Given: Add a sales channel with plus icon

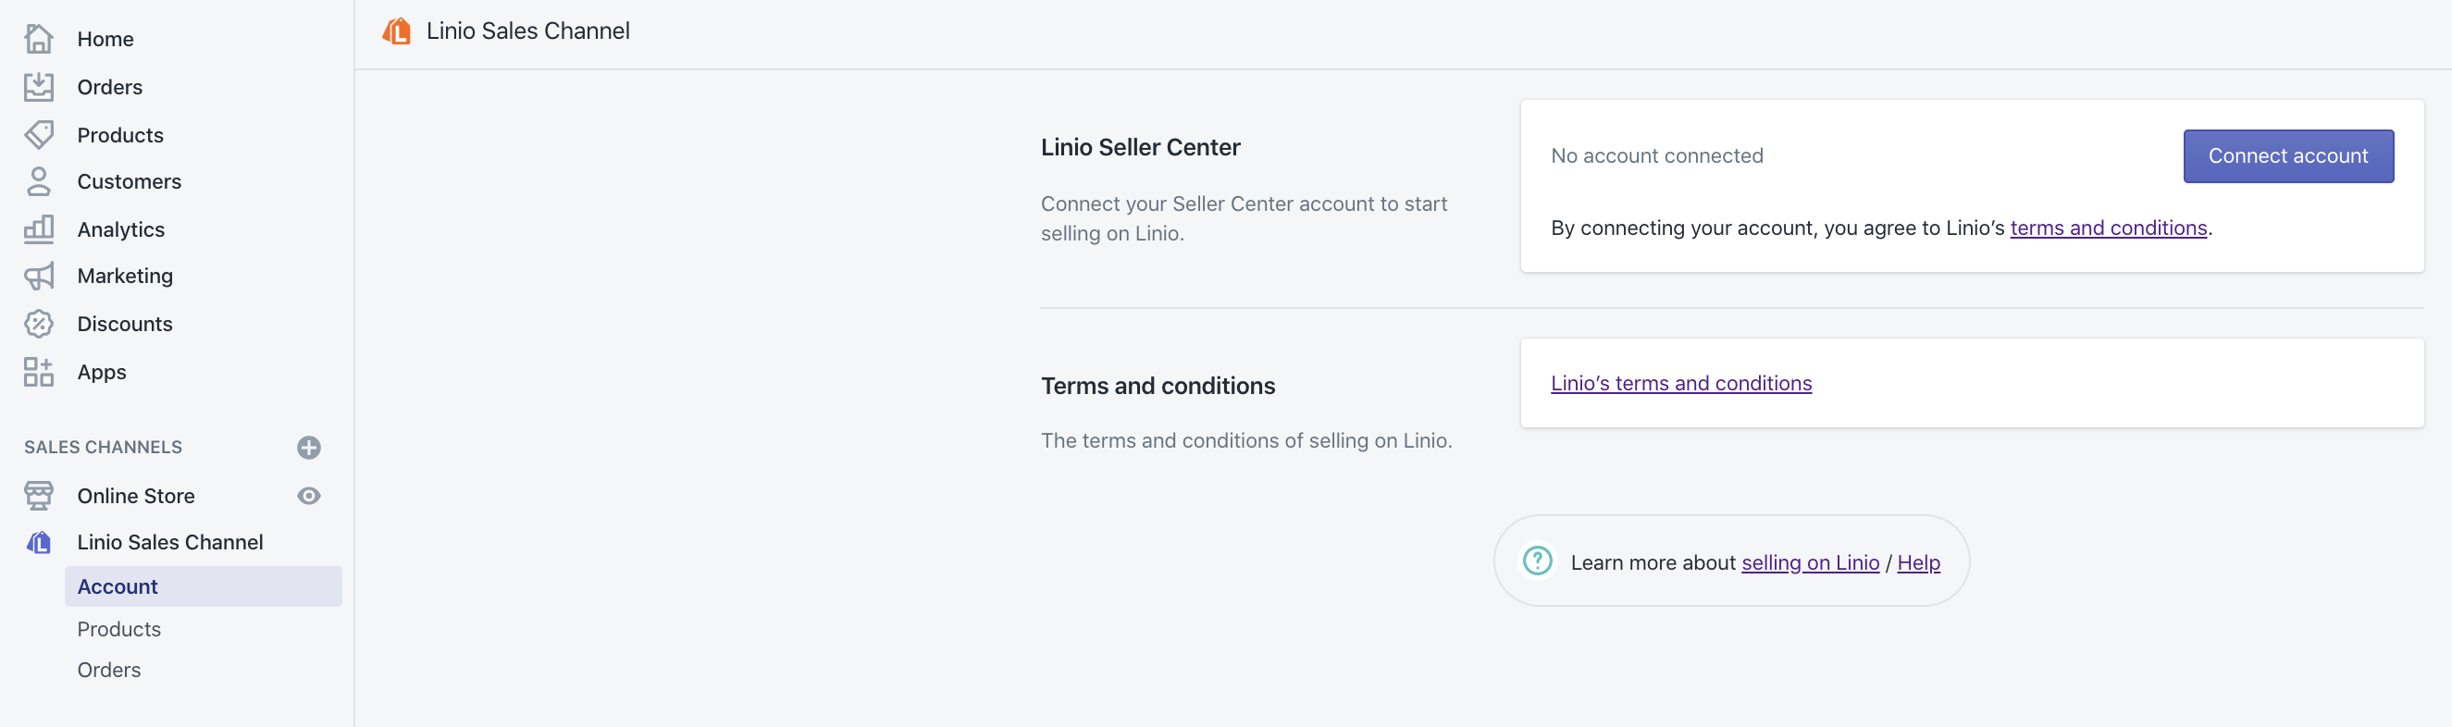Looking at the screenshot, I should tap(308, 448).
